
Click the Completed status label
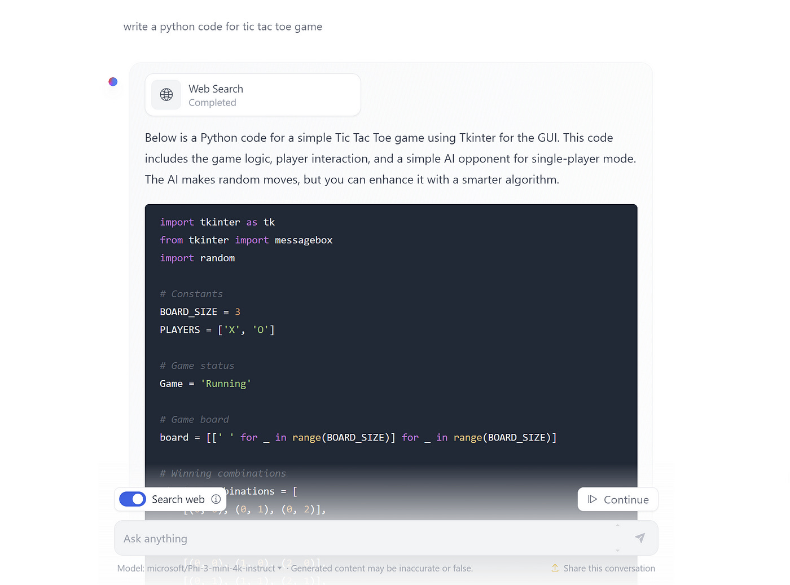coord(212,102)
